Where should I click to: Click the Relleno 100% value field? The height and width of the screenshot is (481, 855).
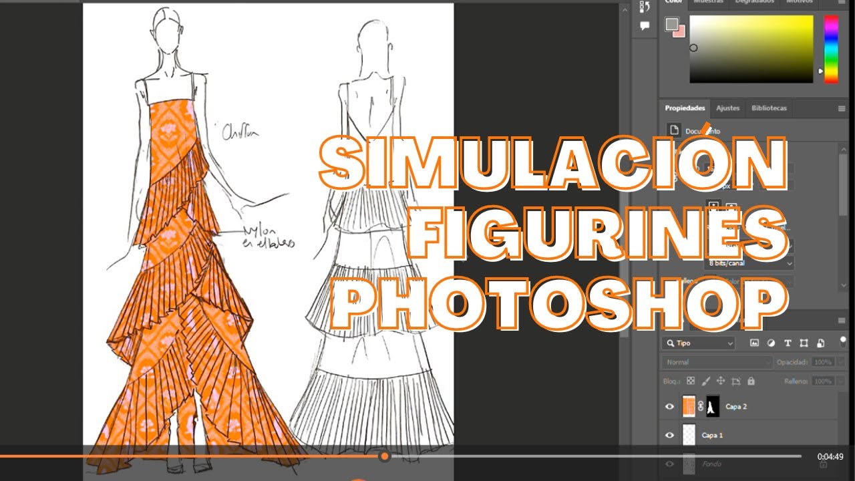pyautogui.click(x=822, y=381)
